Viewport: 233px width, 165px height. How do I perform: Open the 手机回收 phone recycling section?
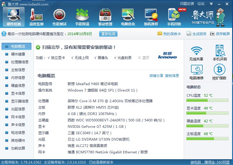pos(174,17)
